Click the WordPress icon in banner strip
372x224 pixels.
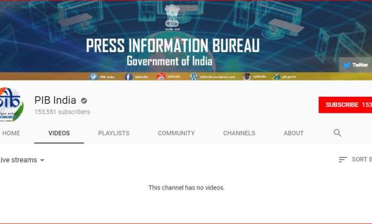point(194,77)
